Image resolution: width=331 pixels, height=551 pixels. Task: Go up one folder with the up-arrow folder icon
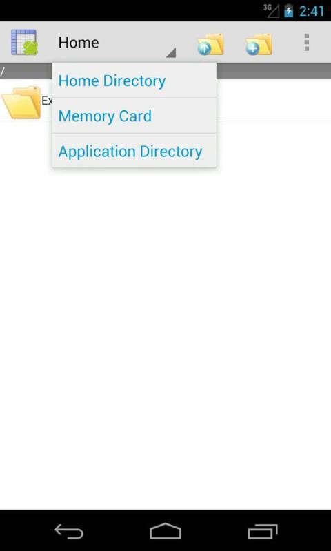pyautogui.click(x=210, y=44)
